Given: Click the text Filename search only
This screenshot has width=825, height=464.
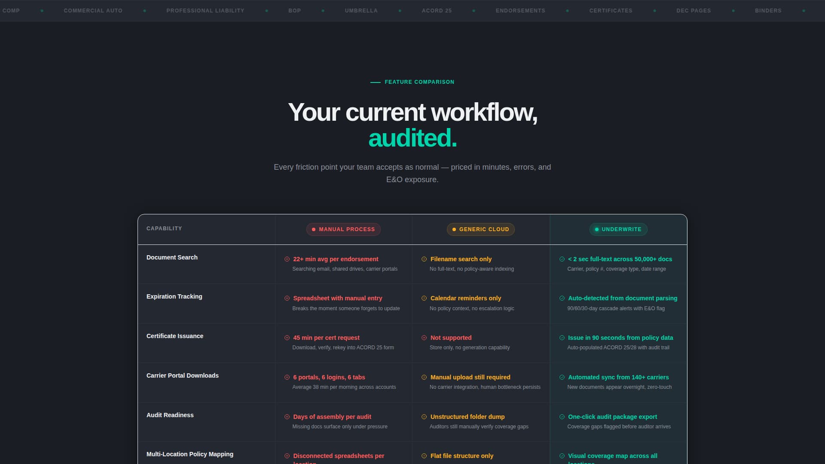Looking at the screenshot, I should pyautogui.click(x=461, y=259).
